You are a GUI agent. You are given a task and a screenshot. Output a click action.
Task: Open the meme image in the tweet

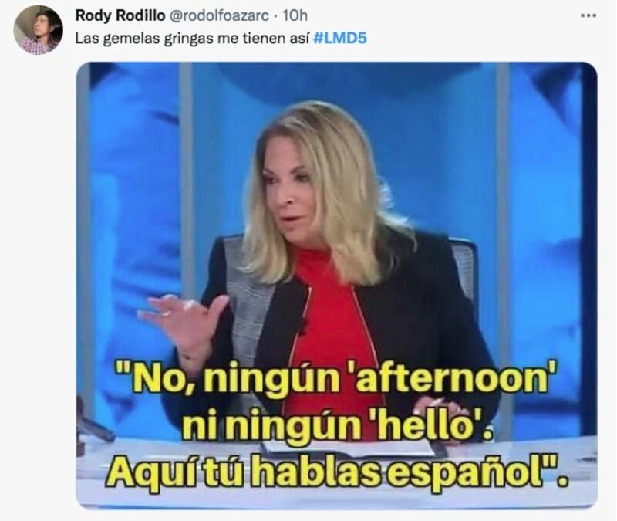pos(336,286)
